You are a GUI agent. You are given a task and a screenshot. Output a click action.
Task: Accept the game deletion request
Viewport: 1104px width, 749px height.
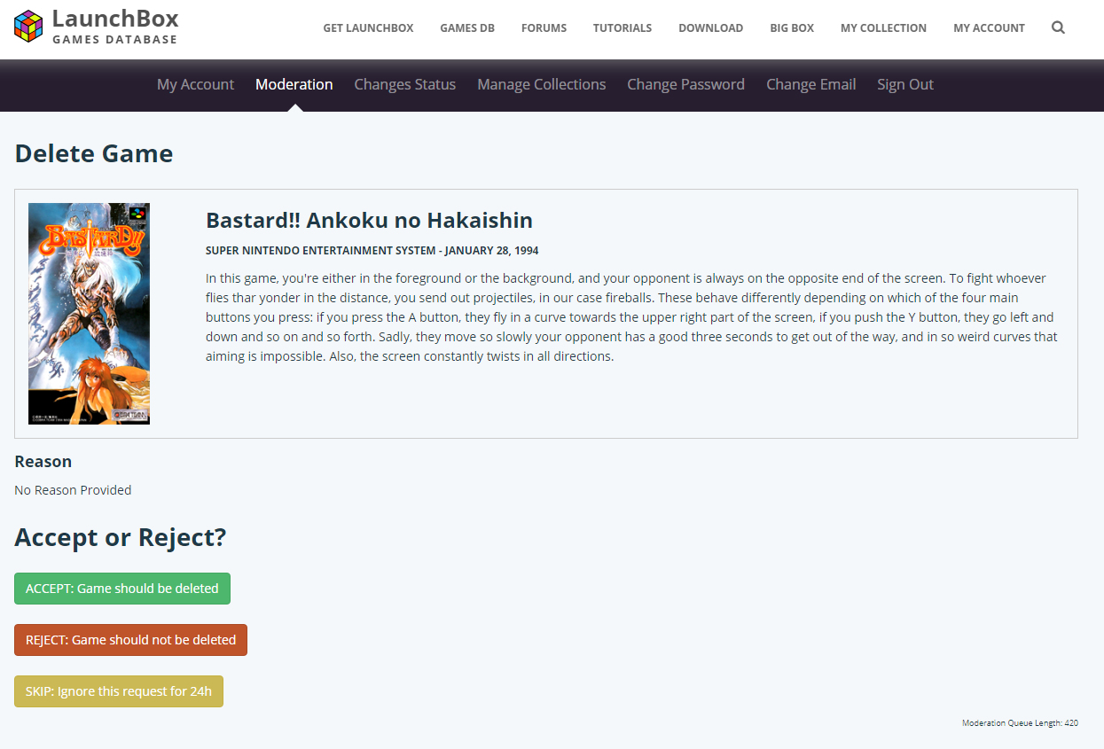122,589
